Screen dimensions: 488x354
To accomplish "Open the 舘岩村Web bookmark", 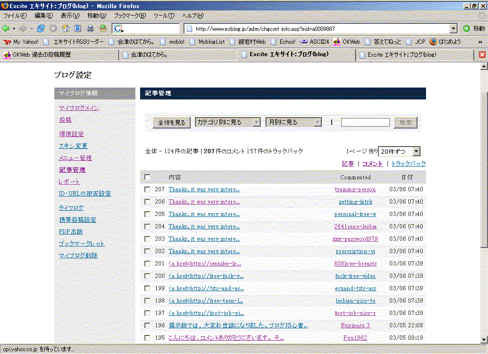I will tap(248, 42).
